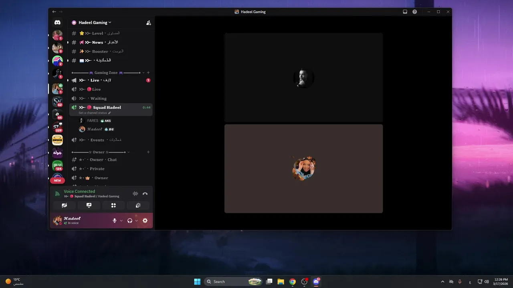
Task: Click the invite people icon beside Hadeel Gaming
Action: pyautogui.click(x=149, y=23)
